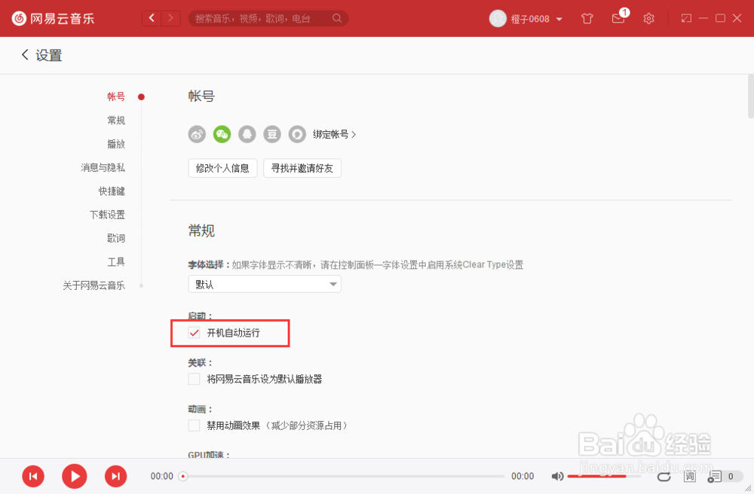
Task: Open the 默认 font selection dropdown
Action: pyautogui.click(x=265, y=284)
